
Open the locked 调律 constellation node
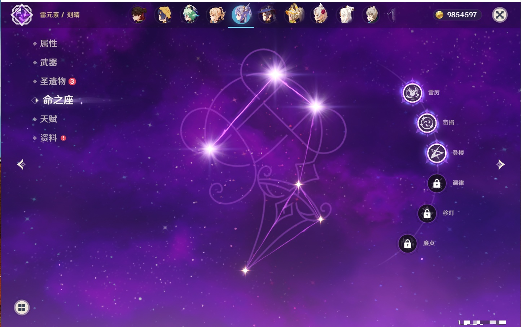coord(437,183)
